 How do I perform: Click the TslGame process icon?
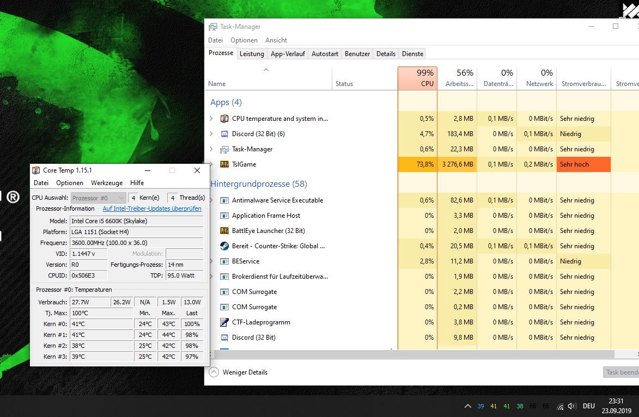coord(224,164)
